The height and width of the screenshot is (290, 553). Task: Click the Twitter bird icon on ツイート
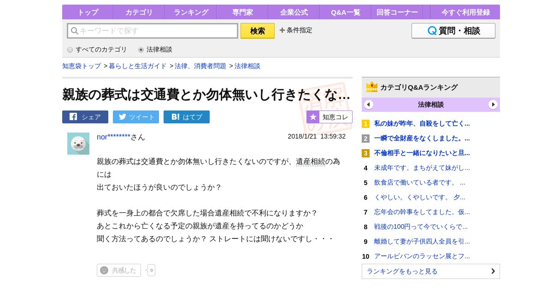point(122,116)
